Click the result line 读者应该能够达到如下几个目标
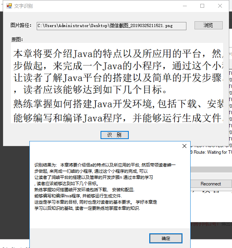The height and width of the screenshot is (248, 232). (x=67, y=183)
